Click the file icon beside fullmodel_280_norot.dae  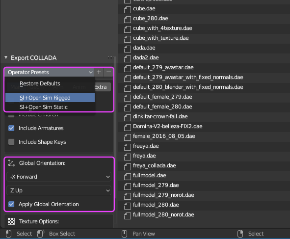128,216
